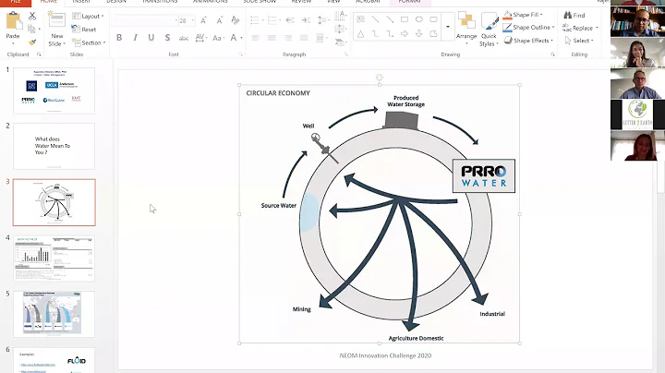The image size is (665, 373).
Task: Clear all text formatting
Action: click(x=235, y=20)
